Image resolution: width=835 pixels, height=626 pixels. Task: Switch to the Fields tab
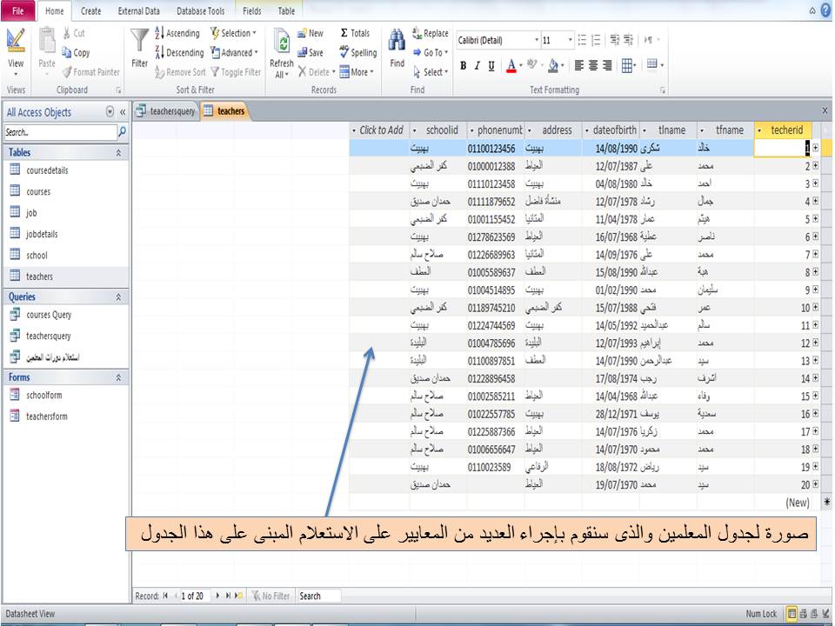[x=252, y=10]
